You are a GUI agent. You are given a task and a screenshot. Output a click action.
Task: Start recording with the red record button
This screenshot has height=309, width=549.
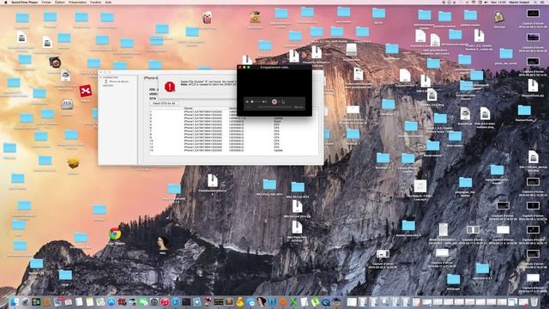[274, 101]
